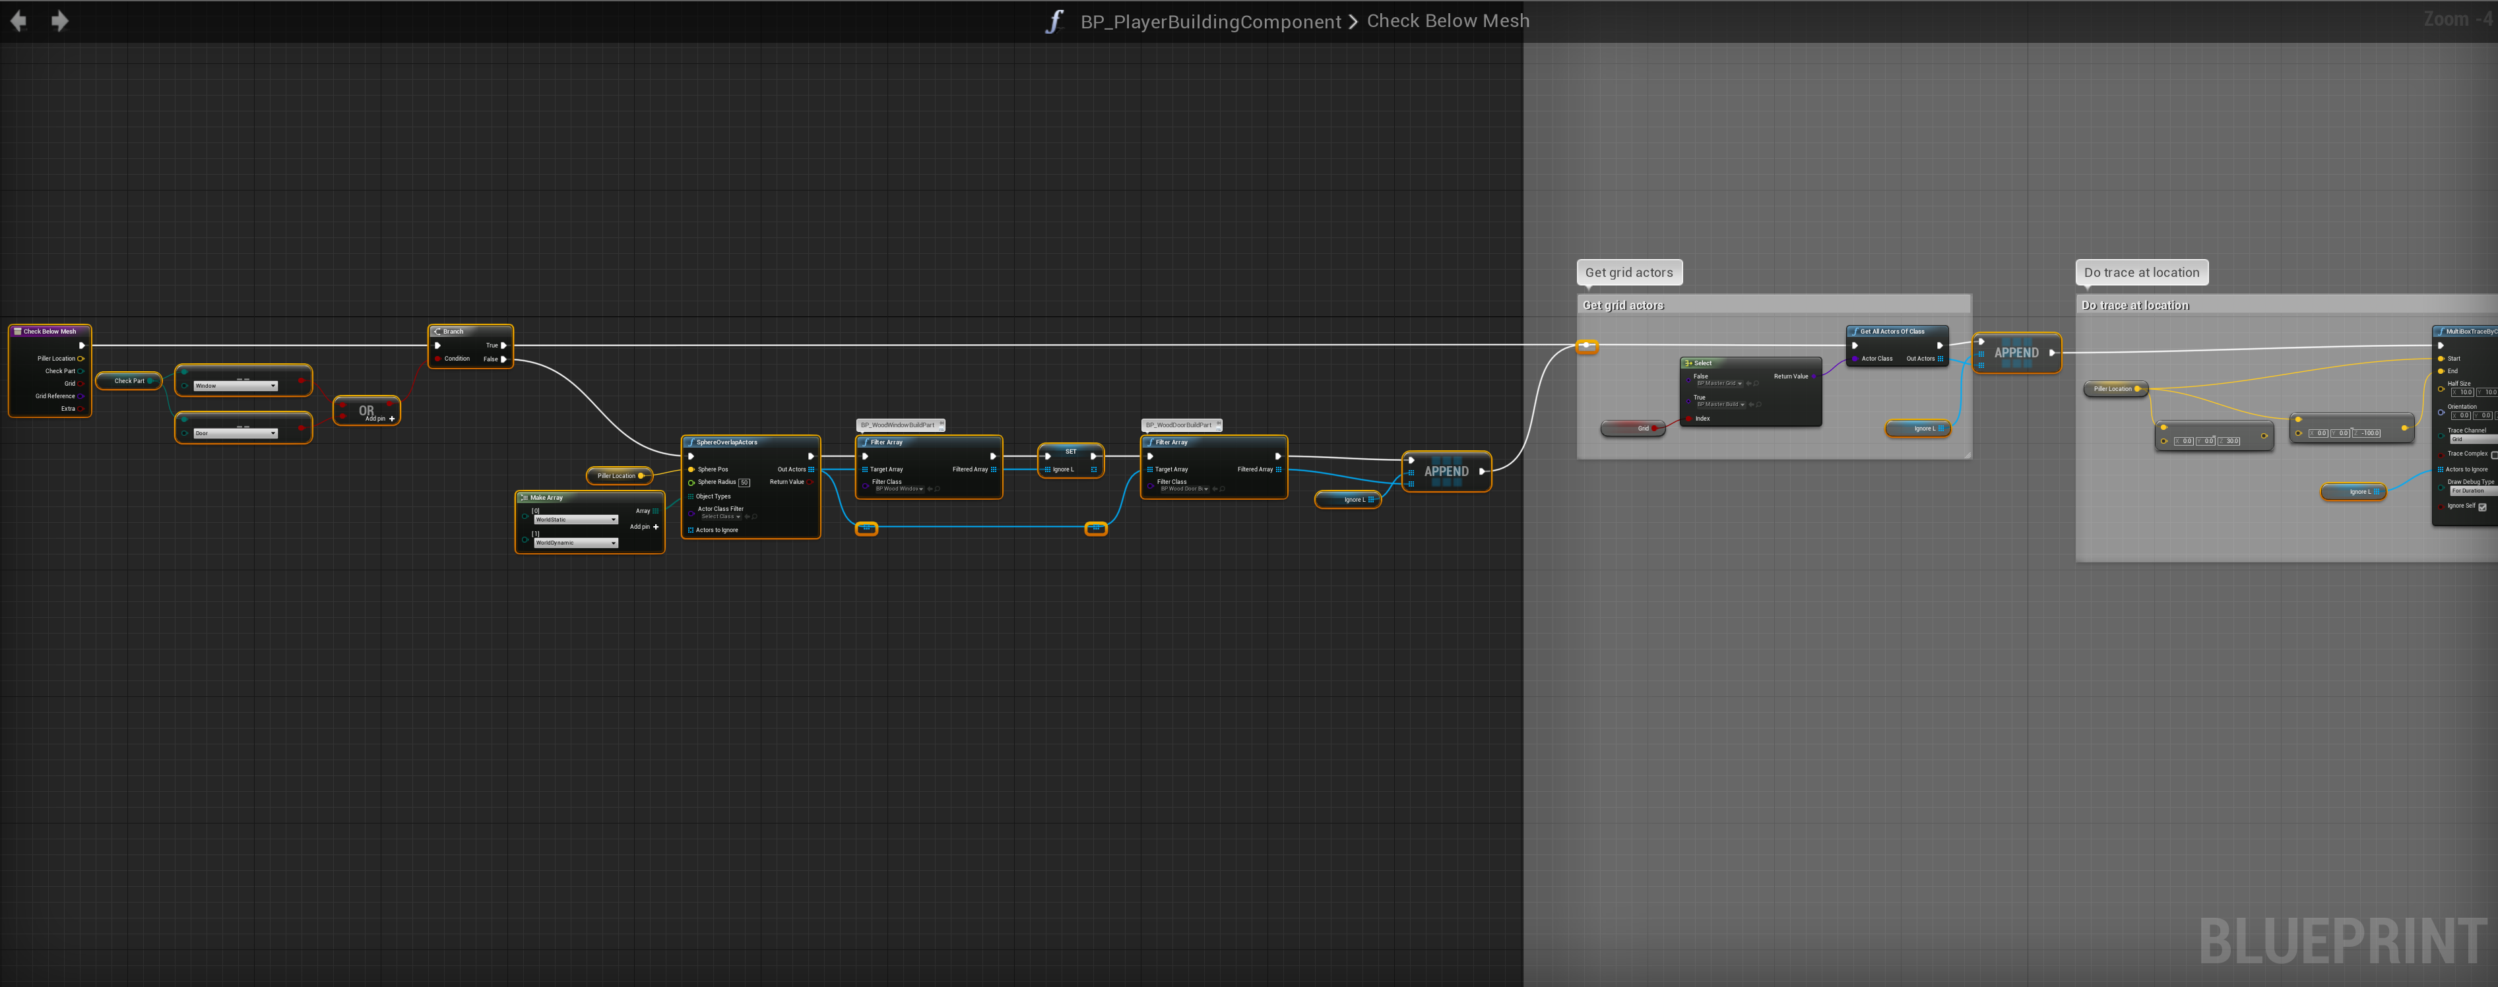The height and width of the screenshot is (987, 2498).
Task: Click the Branch node's False exec pin
Action: (503, 359)
